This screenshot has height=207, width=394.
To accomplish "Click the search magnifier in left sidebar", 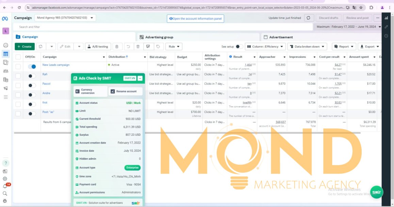I will point(5,193).
